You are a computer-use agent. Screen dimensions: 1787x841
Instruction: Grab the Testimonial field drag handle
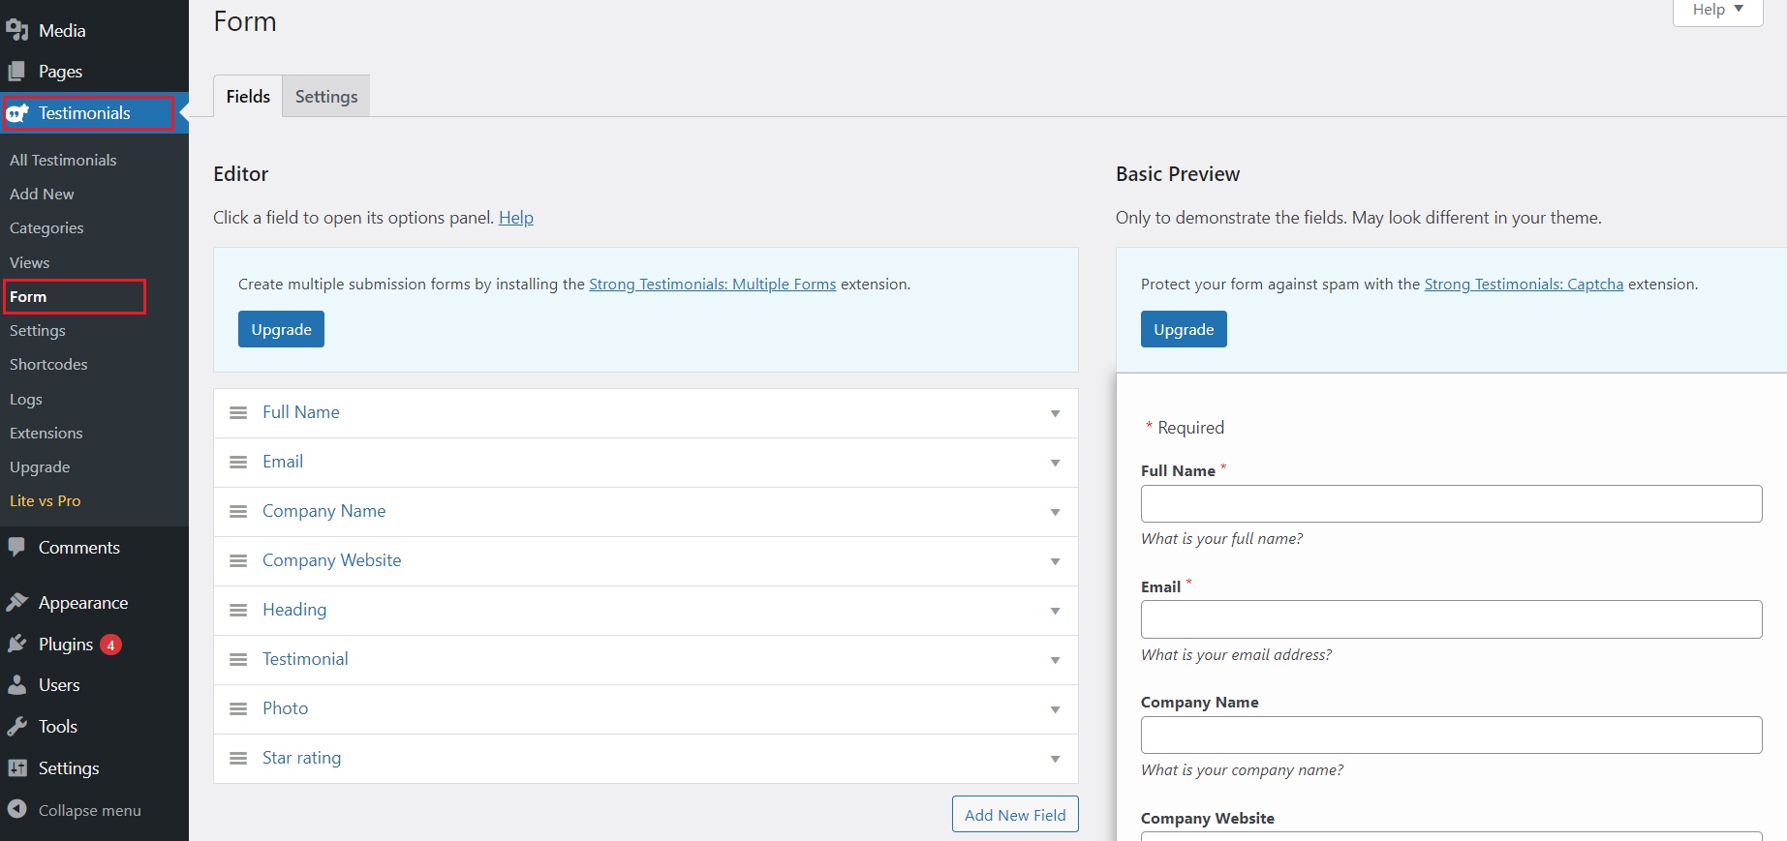coord(238,659)
